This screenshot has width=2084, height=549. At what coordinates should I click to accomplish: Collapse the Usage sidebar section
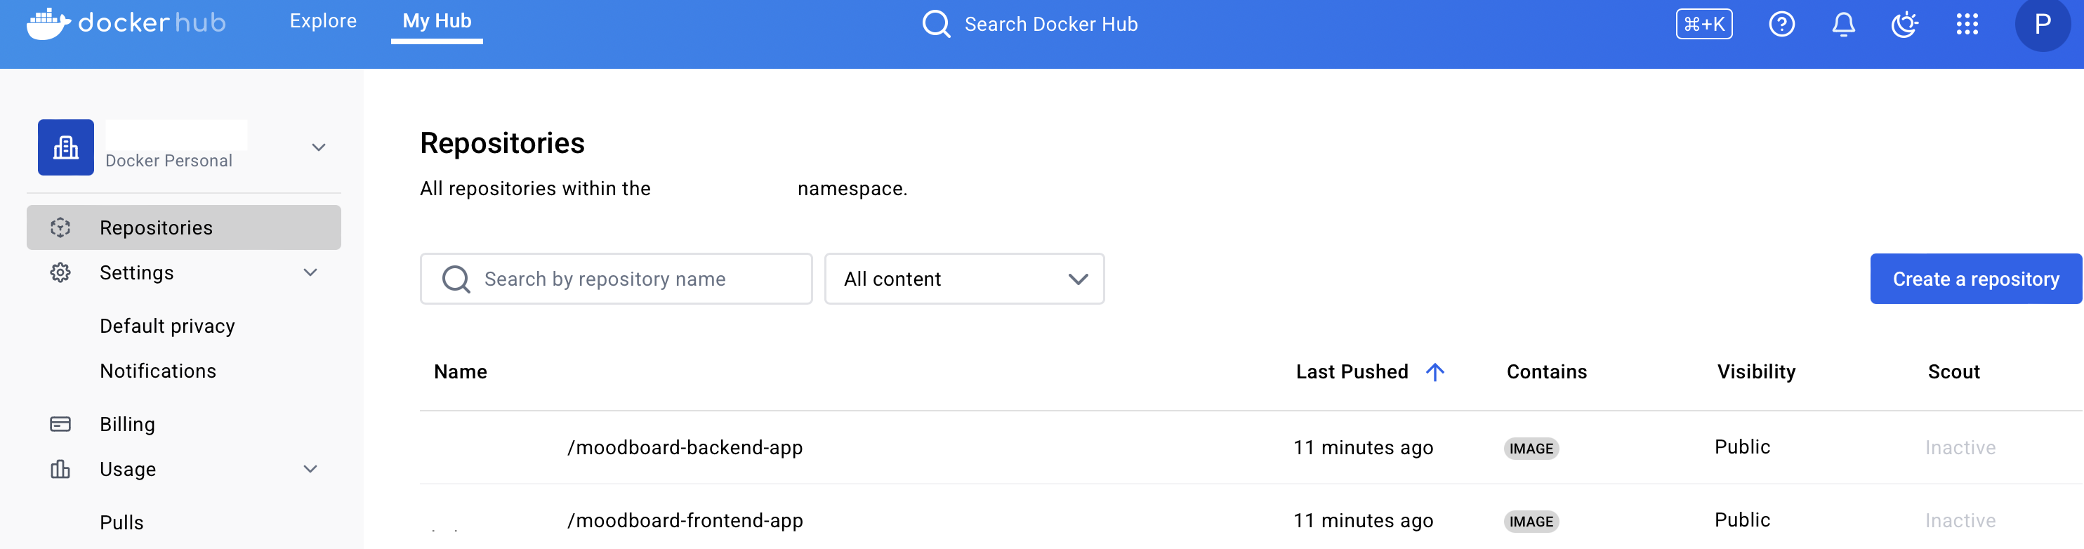(x=310, y=469)
